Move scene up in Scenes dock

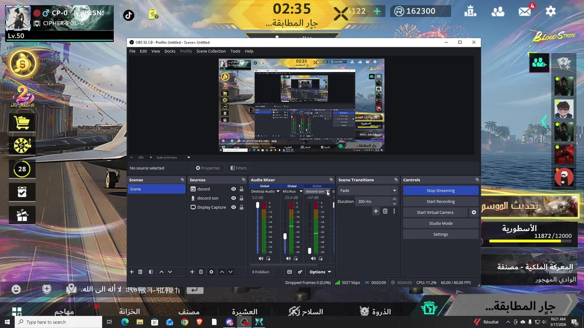click(x=161, y=272)
